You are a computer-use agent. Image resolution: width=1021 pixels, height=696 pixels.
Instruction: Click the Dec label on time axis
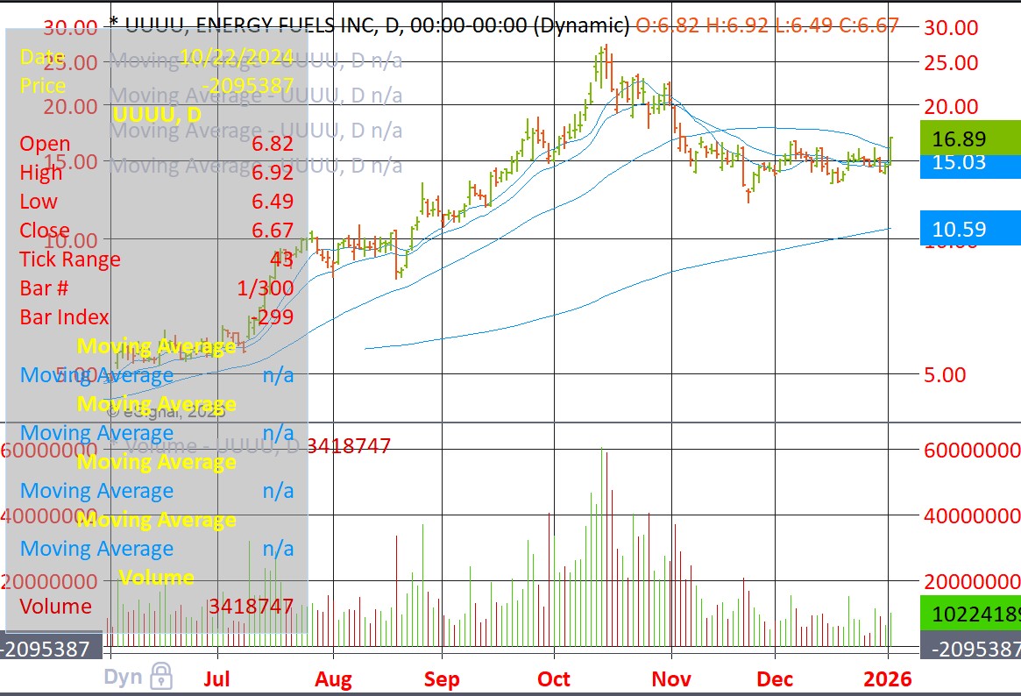775,678
